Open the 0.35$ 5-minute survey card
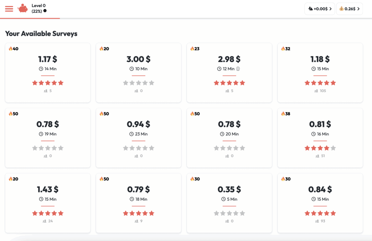The height and width of the screenshot is (241, 372). pos(229,203)
